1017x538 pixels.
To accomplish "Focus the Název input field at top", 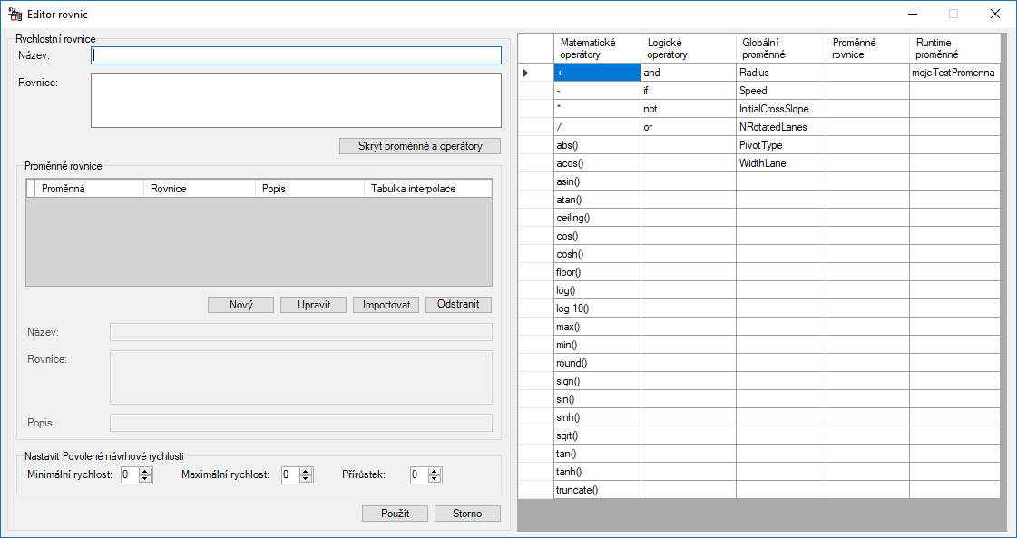I will [297, 55].
